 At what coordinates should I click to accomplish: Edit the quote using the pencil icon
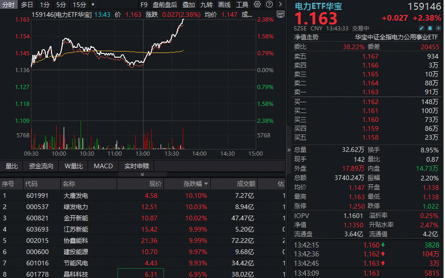click(421, 28)
